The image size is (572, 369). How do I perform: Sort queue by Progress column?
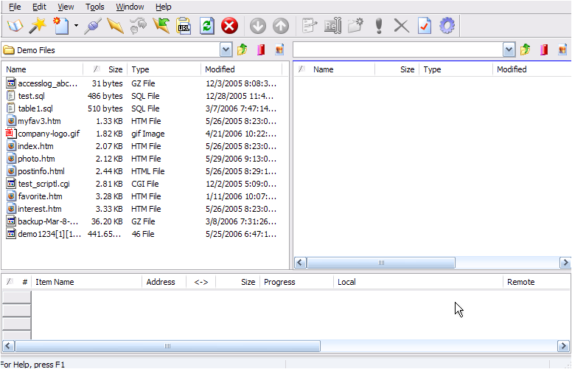click(x=296, y=282)
